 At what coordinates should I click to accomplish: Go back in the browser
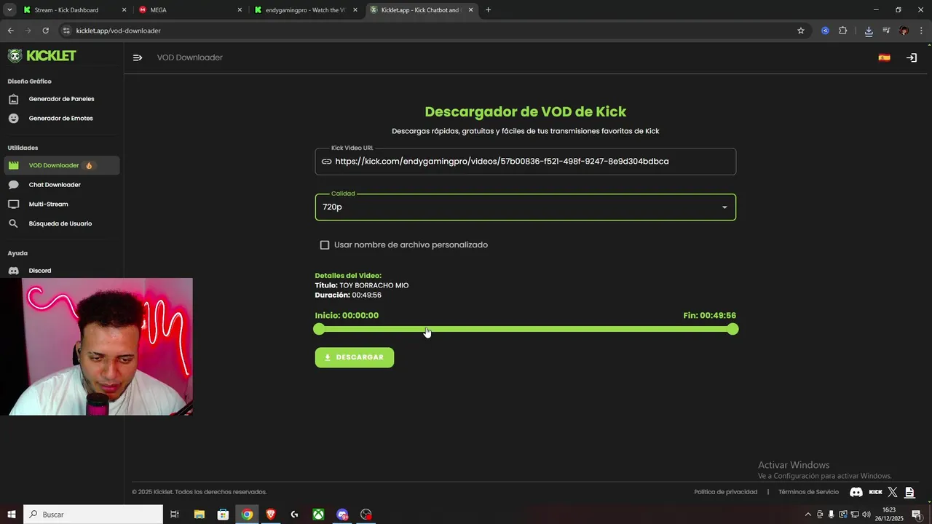(10, 31)
